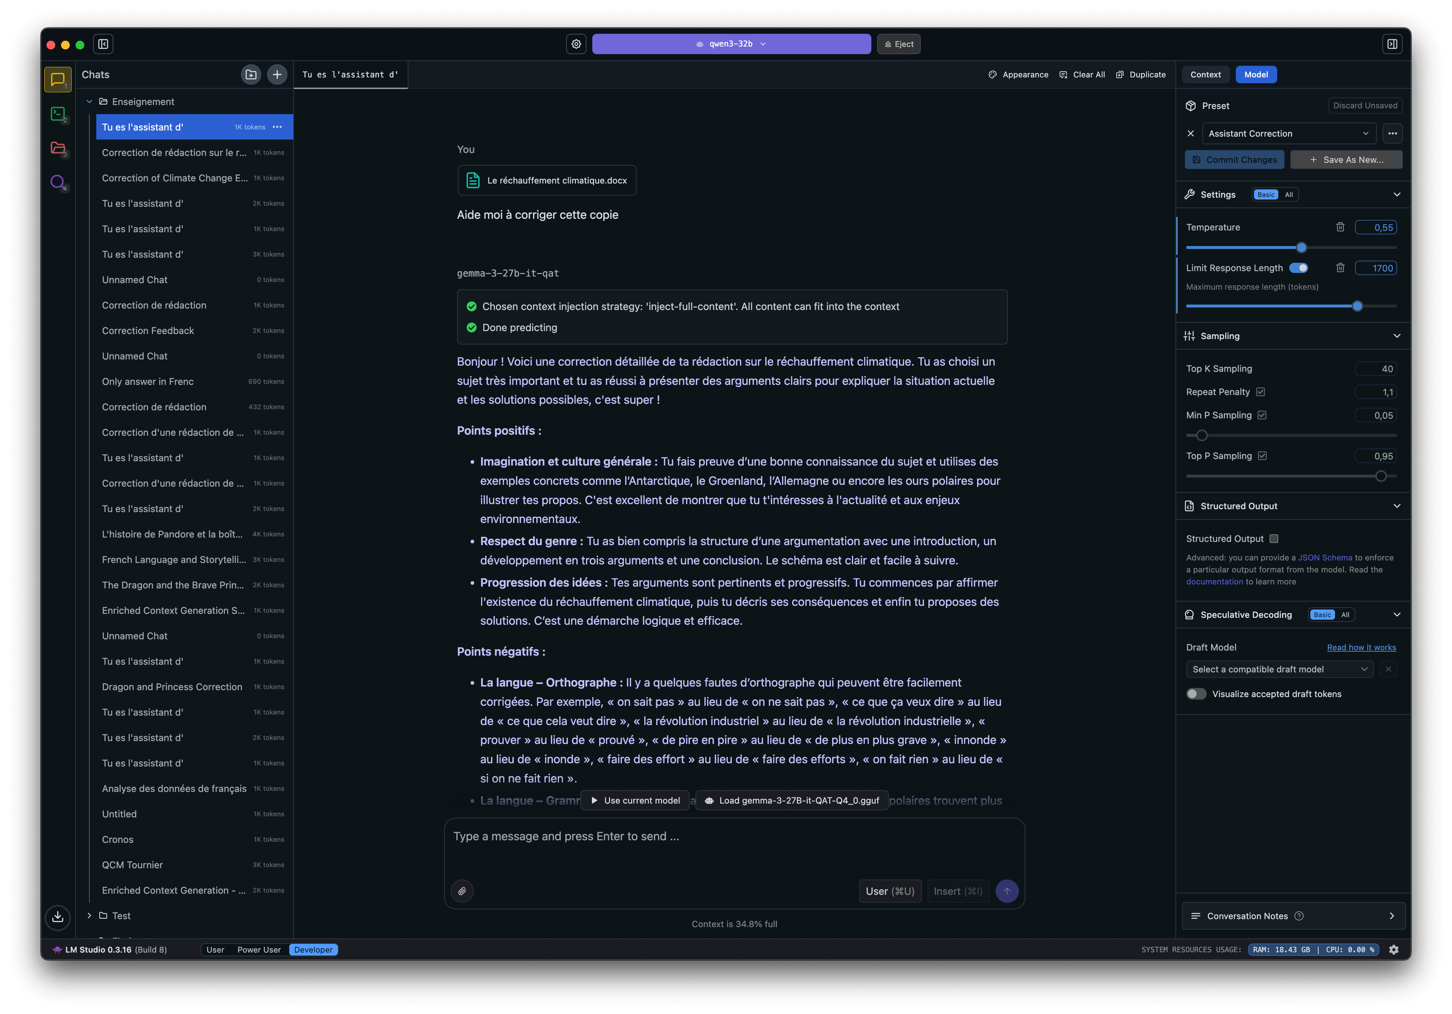Open options menu for selected chat
This screenshot has width=1452, height=1014.
[277, 127]
